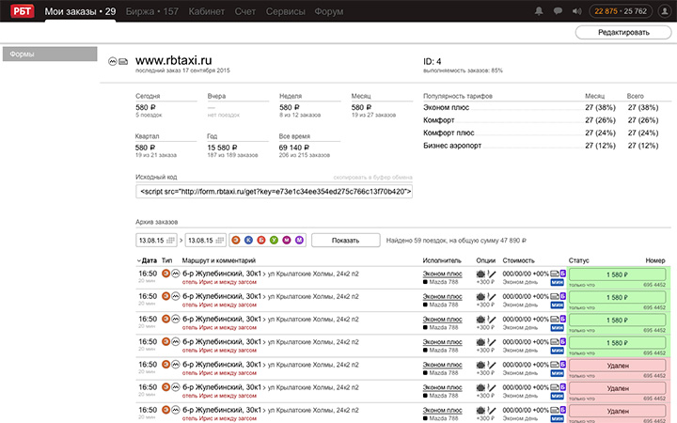Click the Эконом плюс link in second order row
677x423 pixels.
point(442,296)
